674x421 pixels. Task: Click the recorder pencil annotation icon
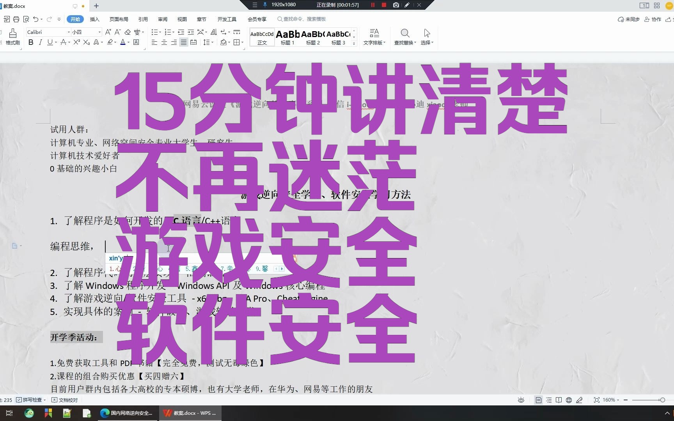[407, 5]
